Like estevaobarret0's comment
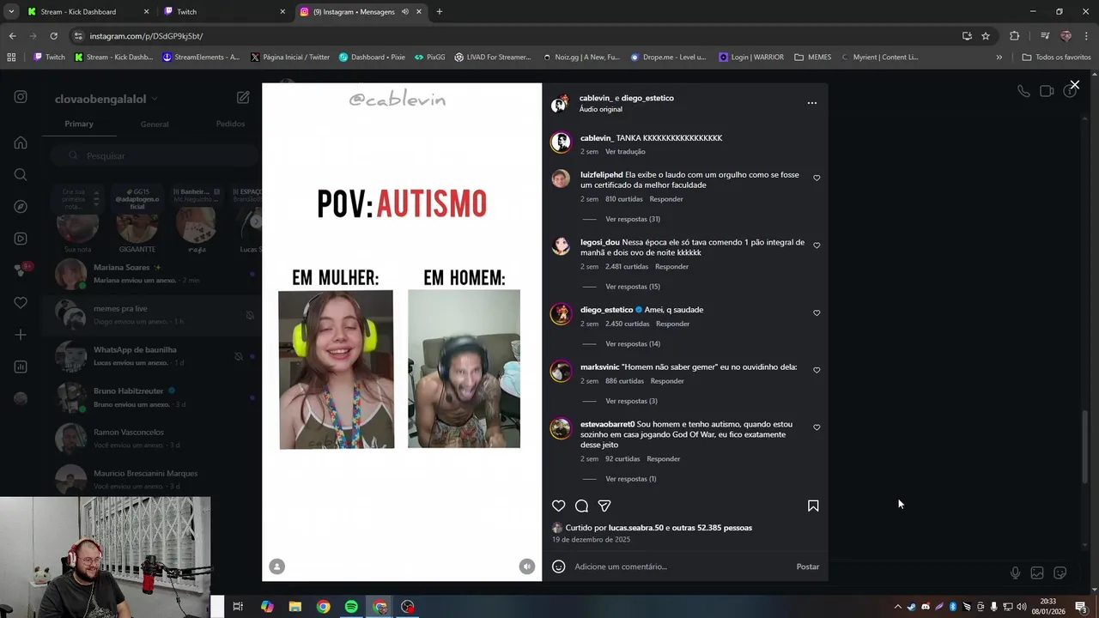Screen dimensions: 1099x618 click(817, 427)
